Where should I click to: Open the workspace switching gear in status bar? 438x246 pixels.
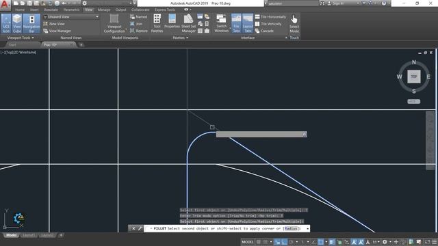tap(385, 242)
